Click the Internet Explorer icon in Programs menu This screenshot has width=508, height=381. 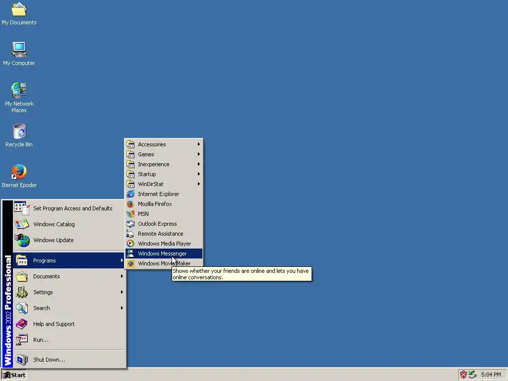click(x=130, y=194)
